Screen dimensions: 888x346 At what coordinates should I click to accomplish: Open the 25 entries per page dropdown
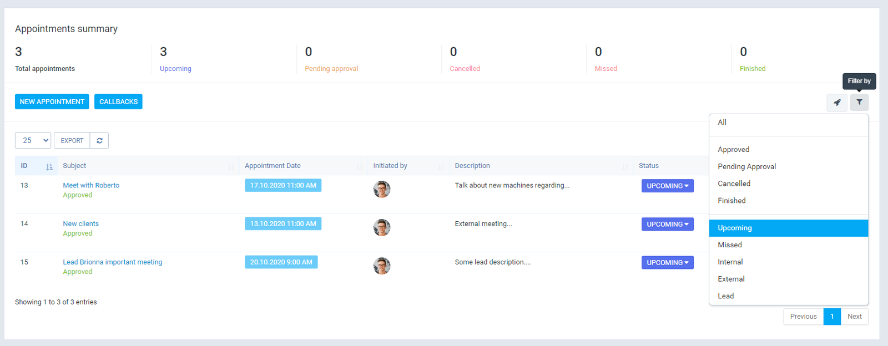point(33,141)
